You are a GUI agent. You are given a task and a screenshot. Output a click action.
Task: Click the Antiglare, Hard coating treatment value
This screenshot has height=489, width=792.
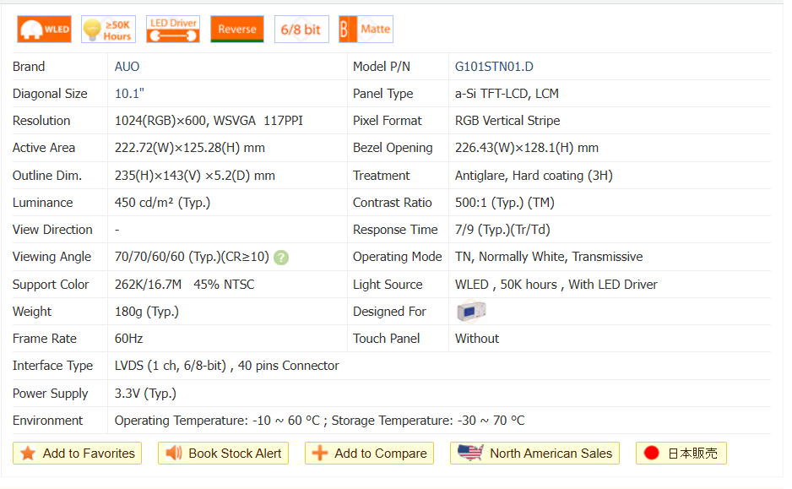[534, 176]
